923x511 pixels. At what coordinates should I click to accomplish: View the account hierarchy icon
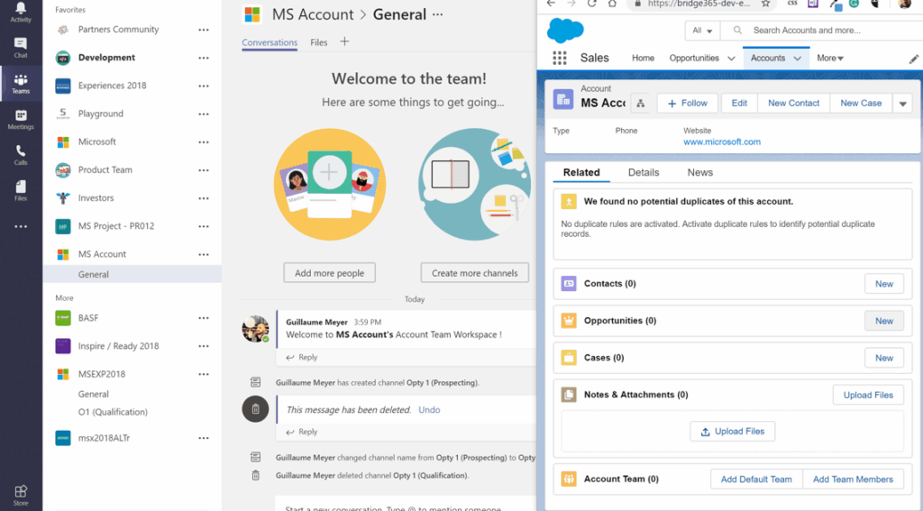click(641, 104)
